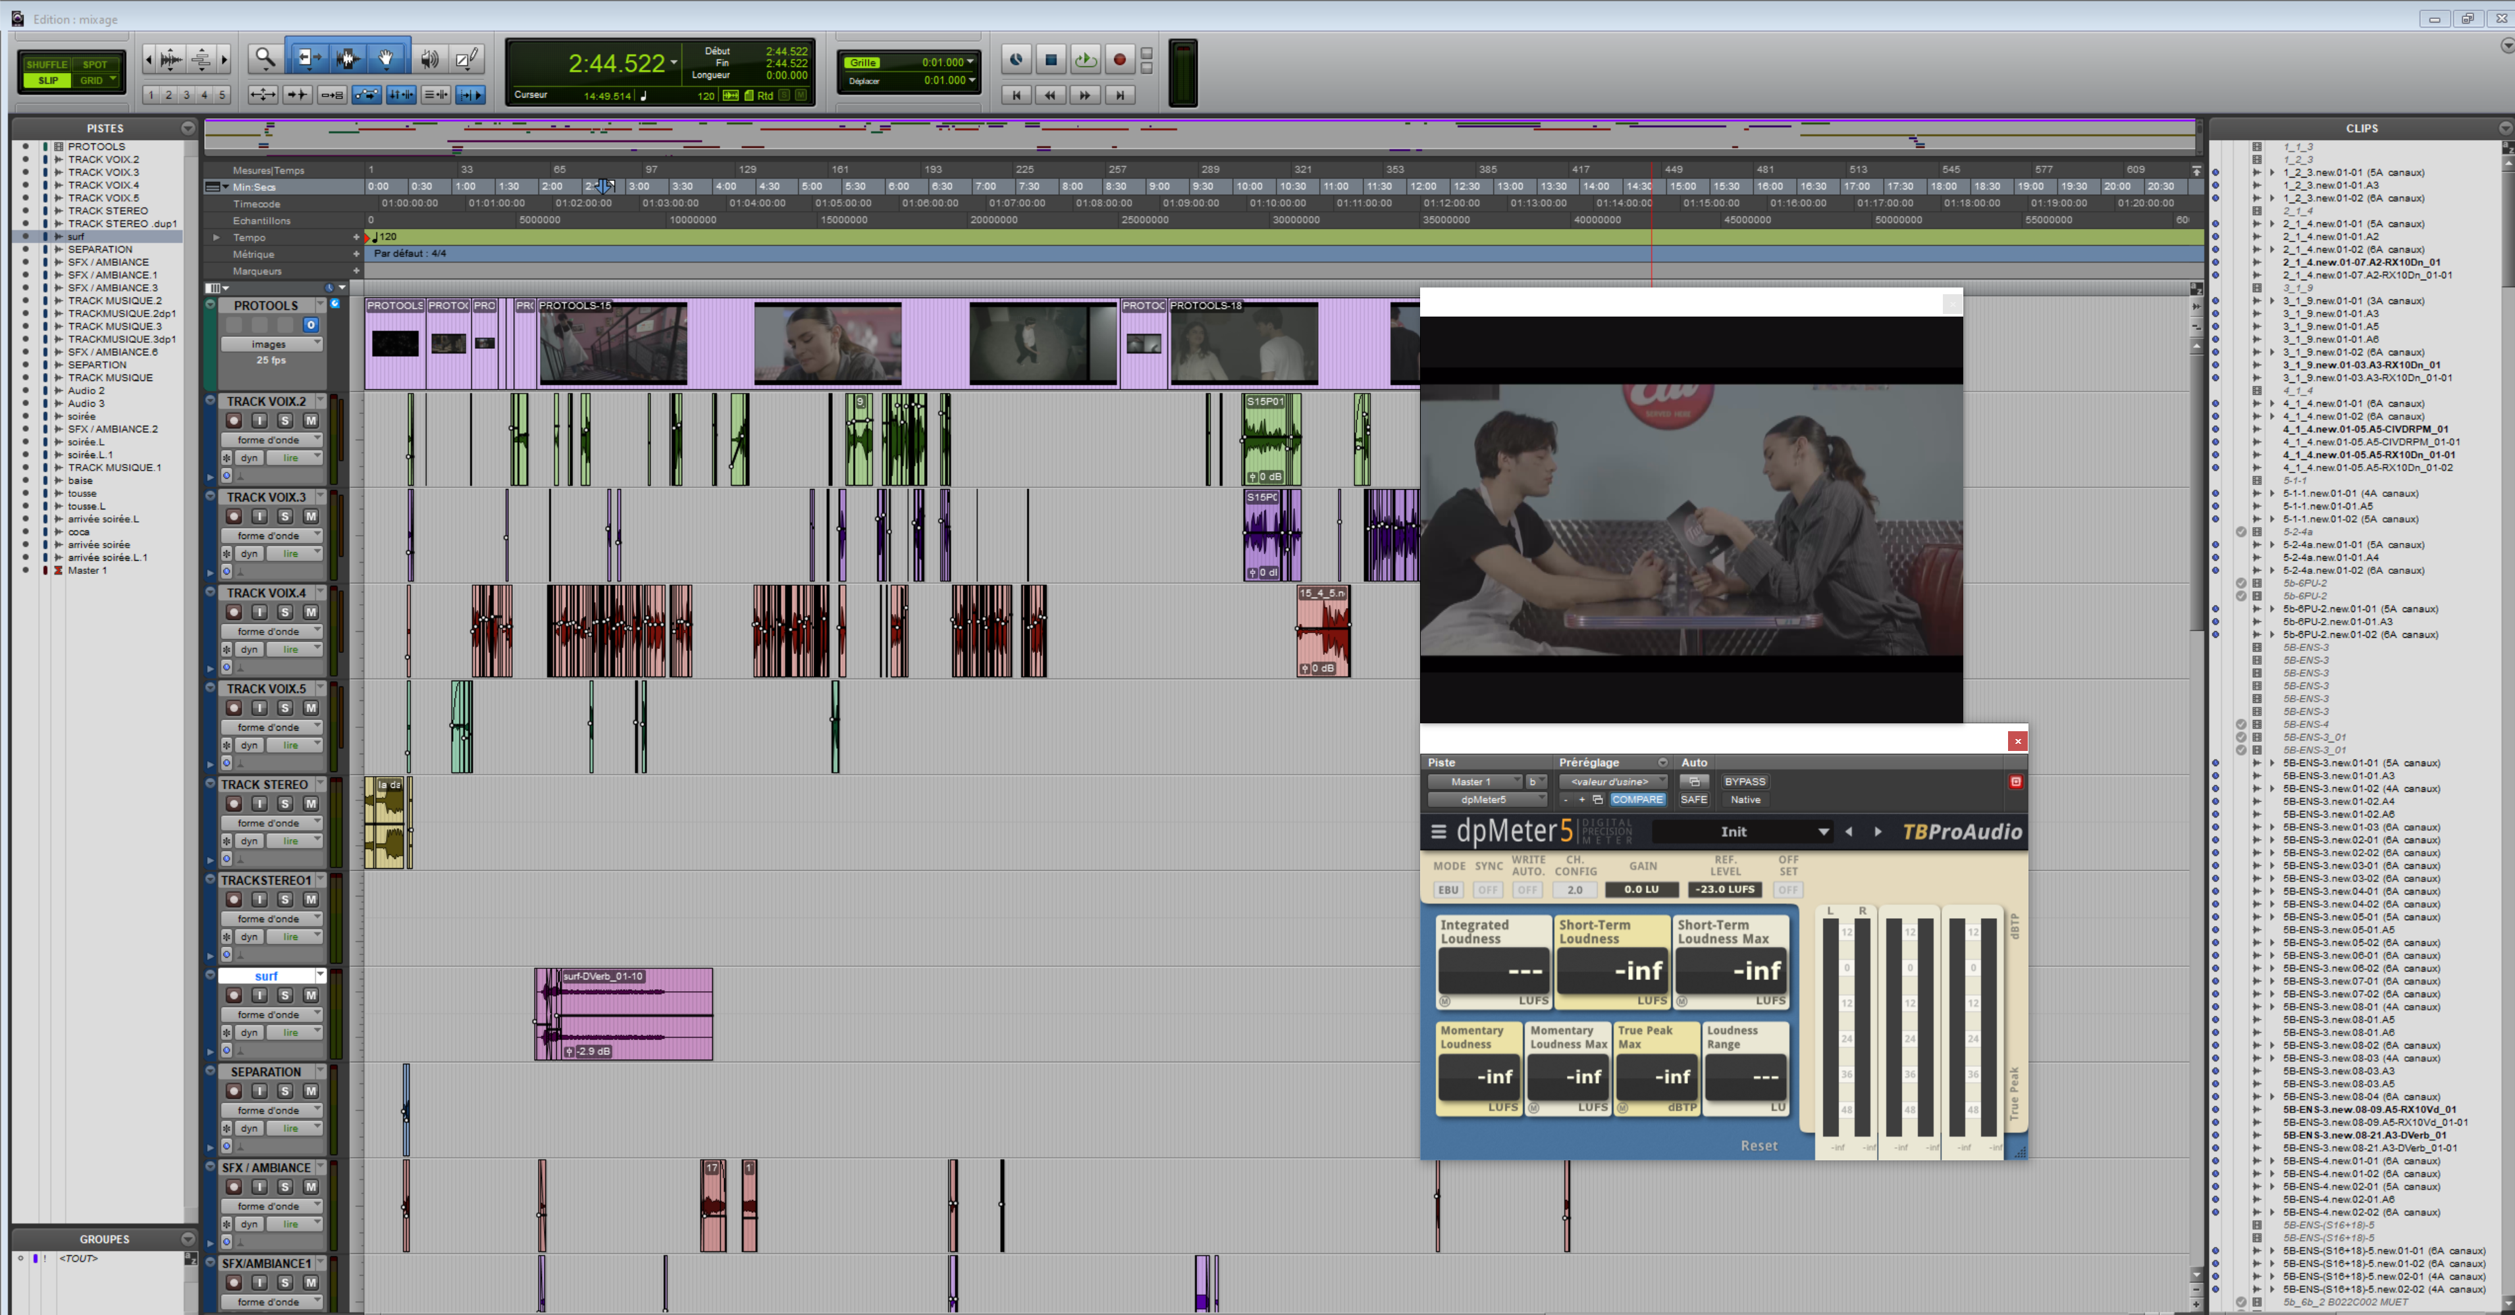Click the Online sync clock button

pyautogui.click(x=1017, y=61)
